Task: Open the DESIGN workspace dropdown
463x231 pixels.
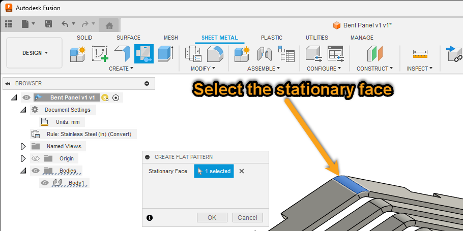Action: pyautogui.click(x=35, y=53)
